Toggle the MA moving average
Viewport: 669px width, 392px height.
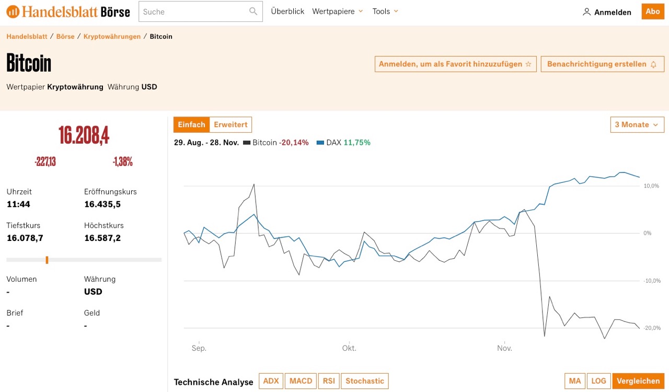click(x=574, y=381)
